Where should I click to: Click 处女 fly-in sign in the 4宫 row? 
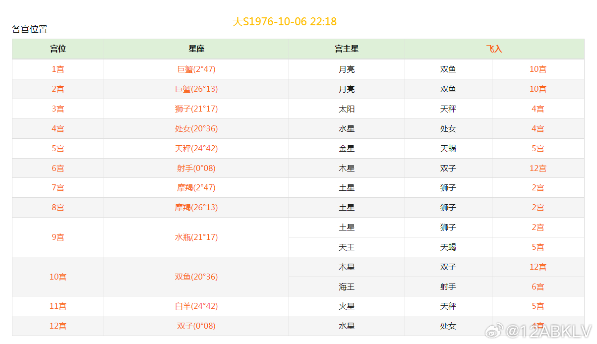click(x=448, y=129)
